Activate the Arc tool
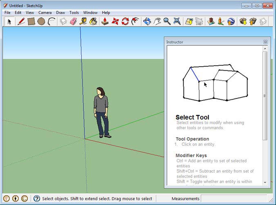The width and height of the screenshot is (276, 205). 52,21
